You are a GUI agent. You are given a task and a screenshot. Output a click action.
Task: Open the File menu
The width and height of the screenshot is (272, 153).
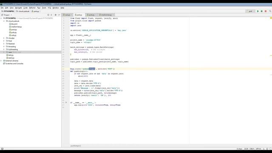pos(2,8)
